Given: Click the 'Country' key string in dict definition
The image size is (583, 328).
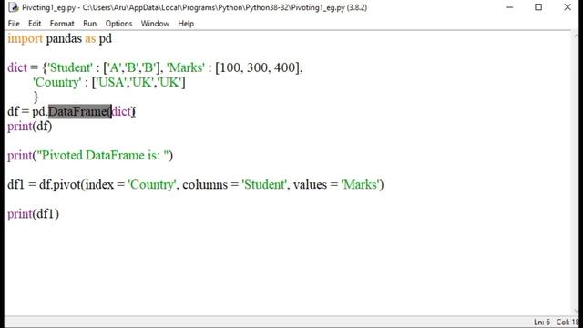Looking at the screenshot, I should click(56, 83).
